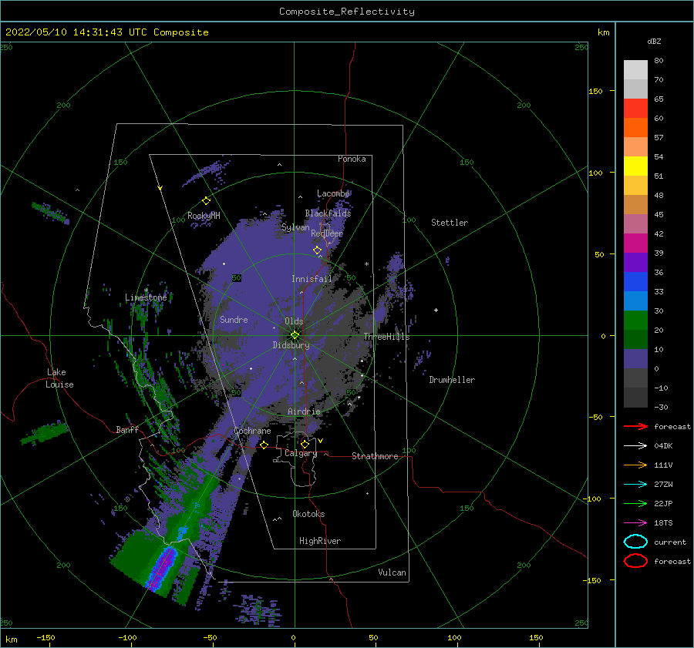Viewport: 694px width, 648px height.
Task: Click the yellow diamond marker near RedDeer
Action: (318, 250)
